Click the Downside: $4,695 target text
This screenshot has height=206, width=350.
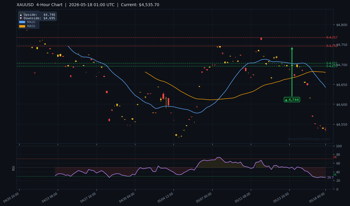37,18
